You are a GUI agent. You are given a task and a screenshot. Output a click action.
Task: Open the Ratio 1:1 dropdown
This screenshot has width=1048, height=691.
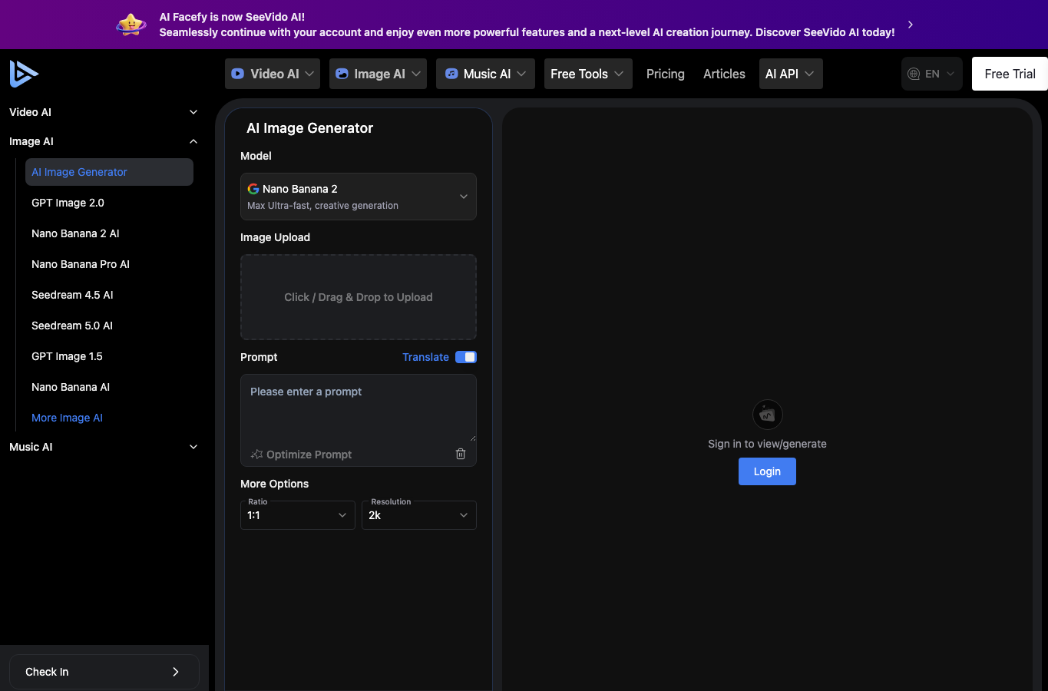[298, 515]
